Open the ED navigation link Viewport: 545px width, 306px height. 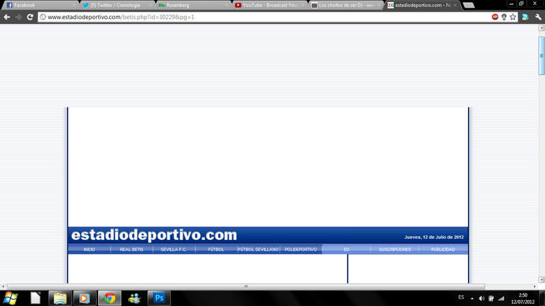click(347, 250)
